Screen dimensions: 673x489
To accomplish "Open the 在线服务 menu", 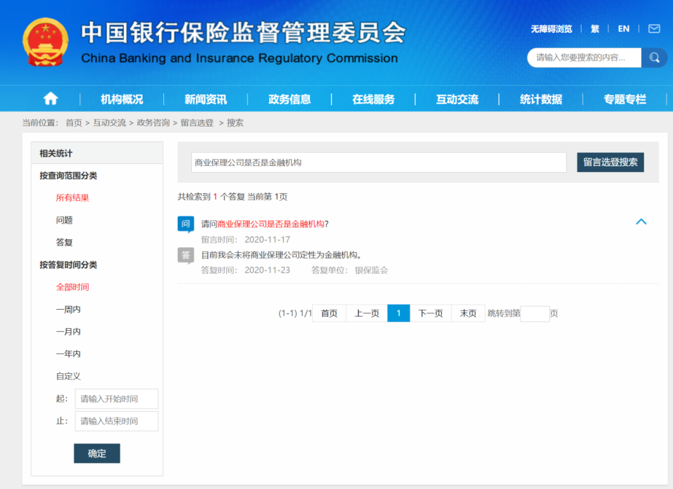I will tap(373, 100).
